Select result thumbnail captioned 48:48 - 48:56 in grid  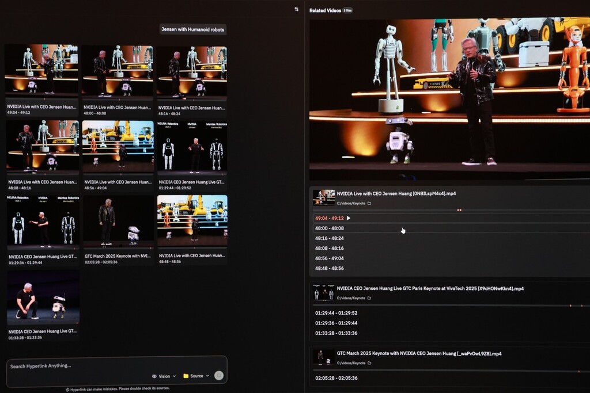192,220
